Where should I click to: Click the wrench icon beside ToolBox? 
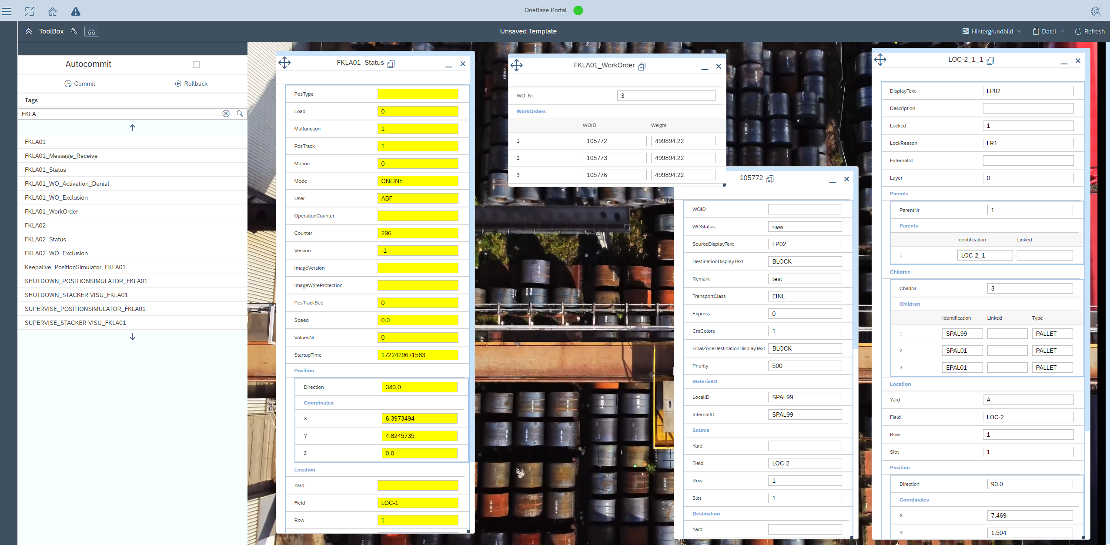pyautogui.click(x=74, y=31)
